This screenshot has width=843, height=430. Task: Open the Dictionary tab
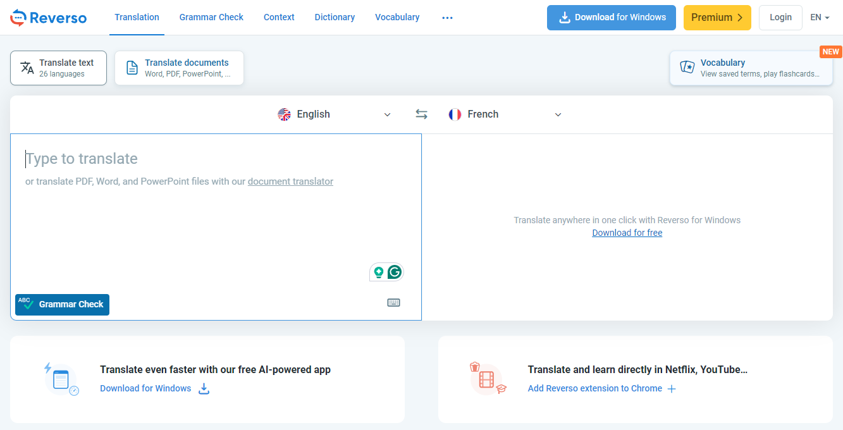(x=335, y=18)
